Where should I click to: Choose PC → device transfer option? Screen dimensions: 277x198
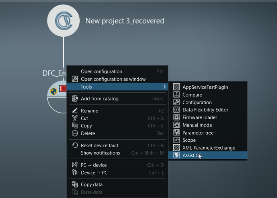[x=94, y=165]
